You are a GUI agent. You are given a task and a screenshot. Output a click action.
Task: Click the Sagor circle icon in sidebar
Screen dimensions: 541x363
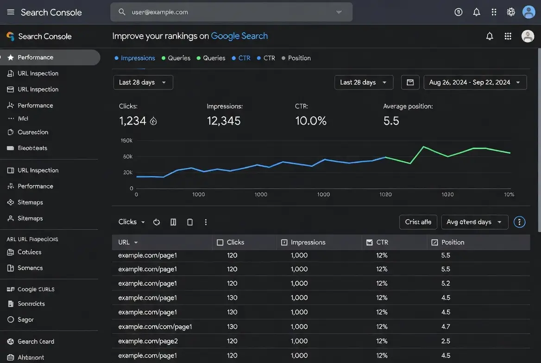[x=11, y=320]
